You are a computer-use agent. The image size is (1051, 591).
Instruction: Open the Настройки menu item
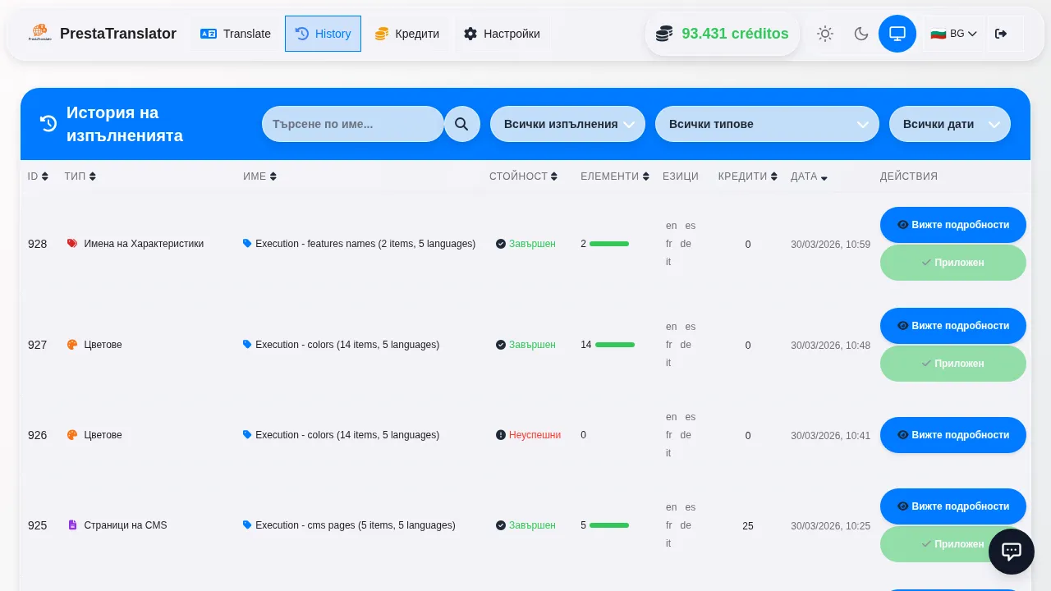point(502,34)
